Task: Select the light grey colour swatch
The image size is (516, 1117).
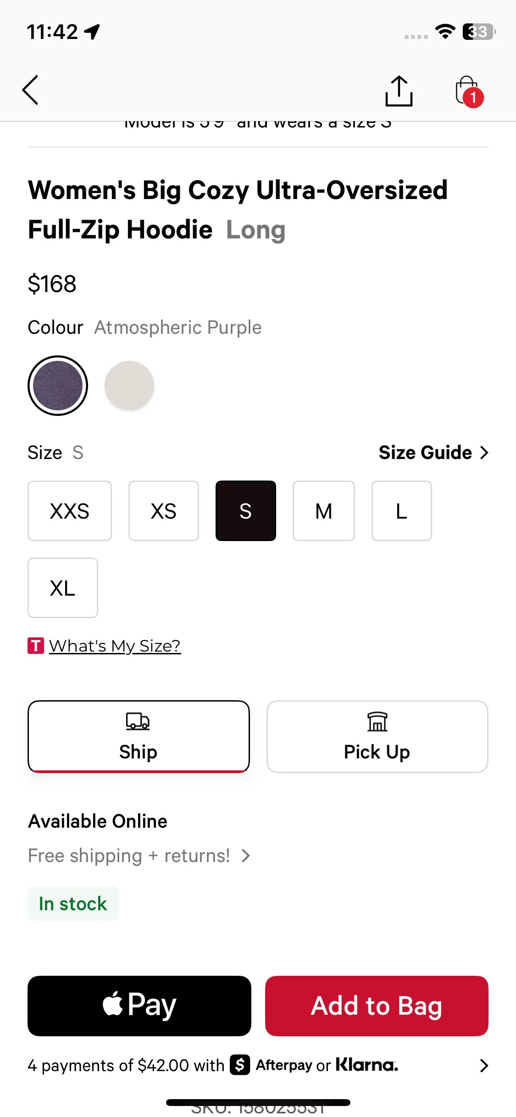Action: (x=129, y=386)
